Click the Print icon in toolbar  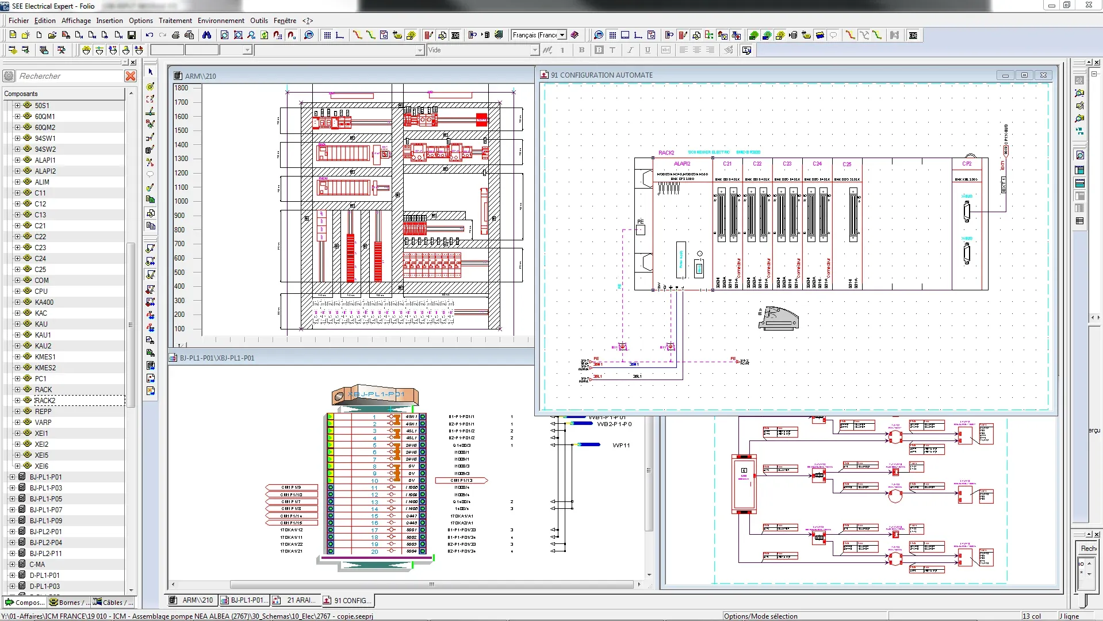[x=175, y=35]
